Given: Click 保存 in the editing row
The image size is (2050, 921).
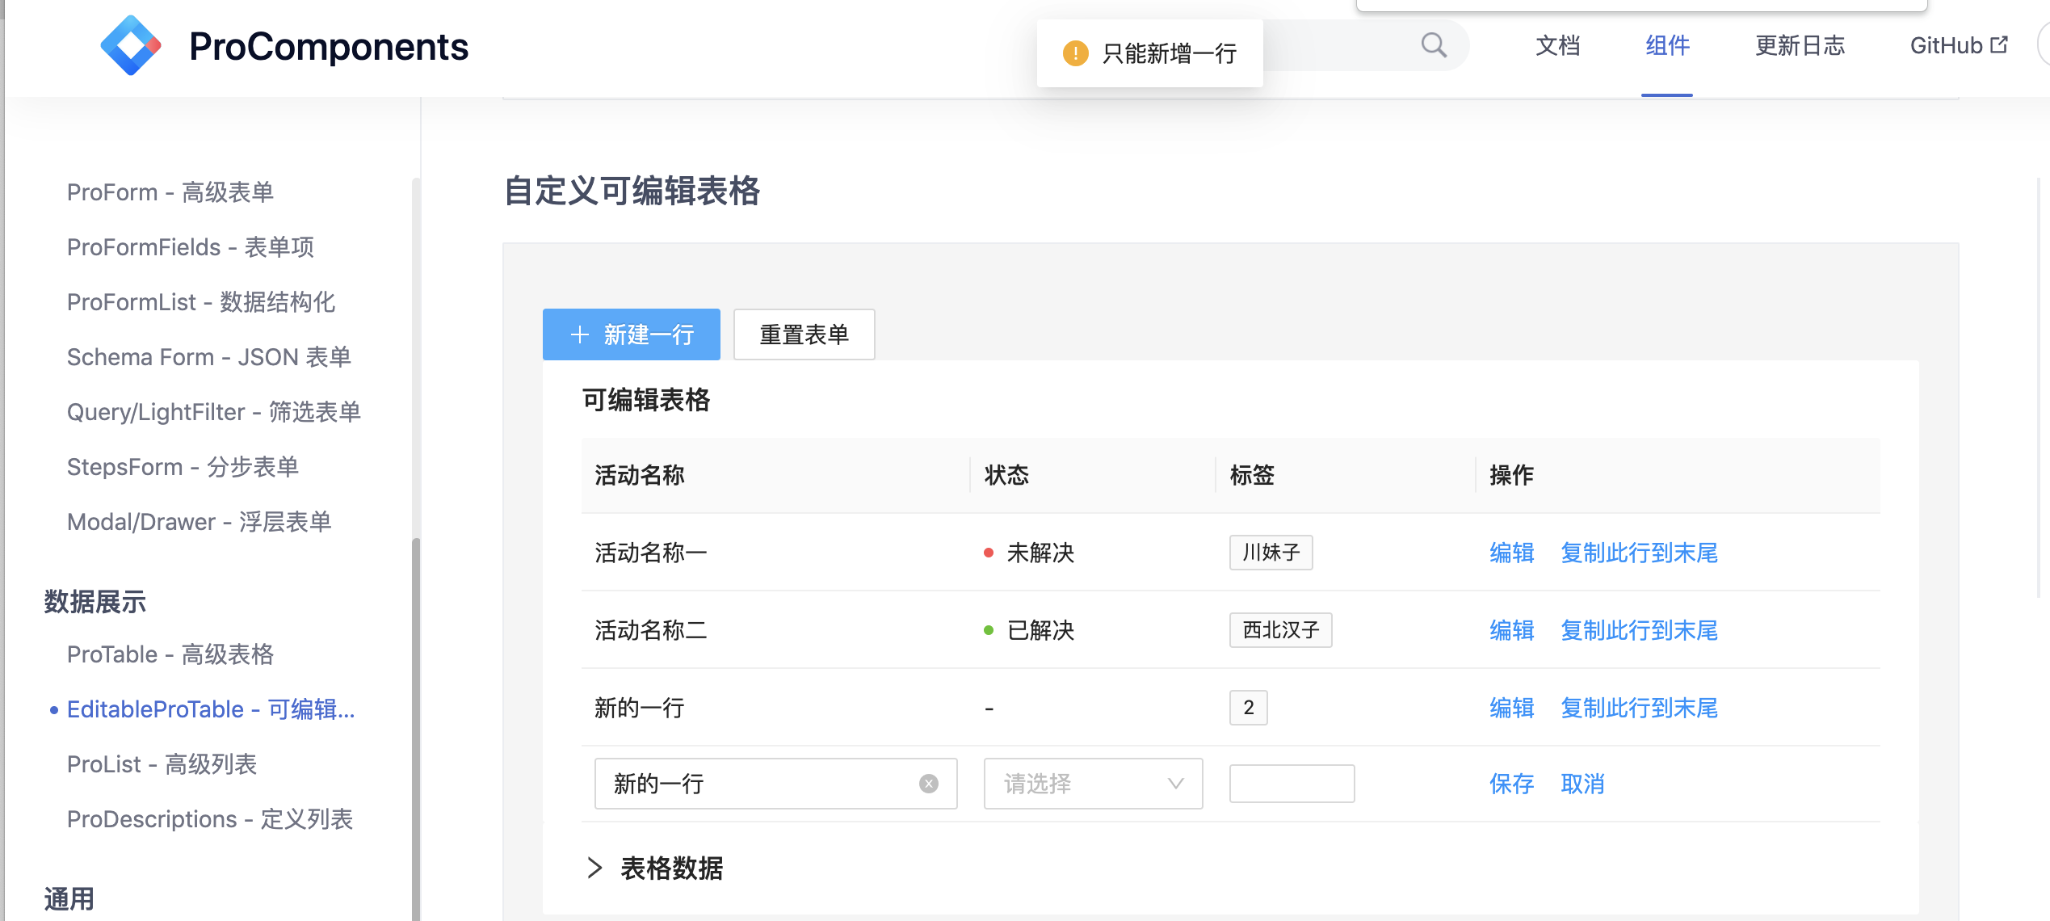Looking at the screenshot, I should pos(1512,784).
